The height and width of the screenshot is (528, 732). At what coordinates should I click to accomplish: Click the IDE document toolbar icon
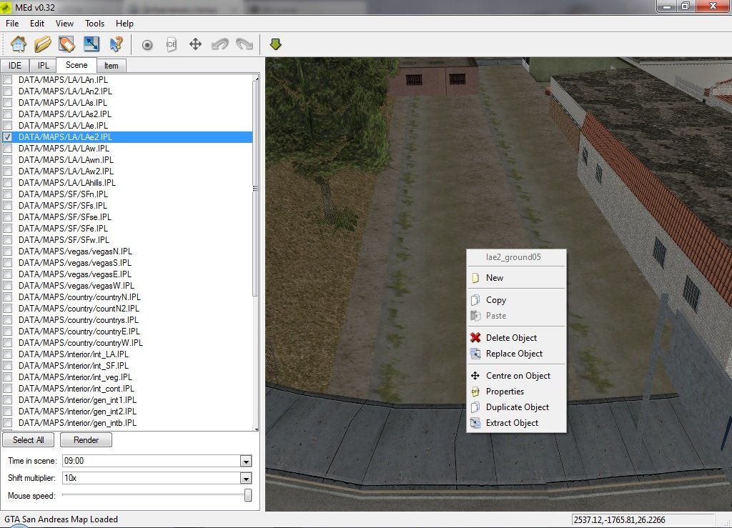point(172,44)
